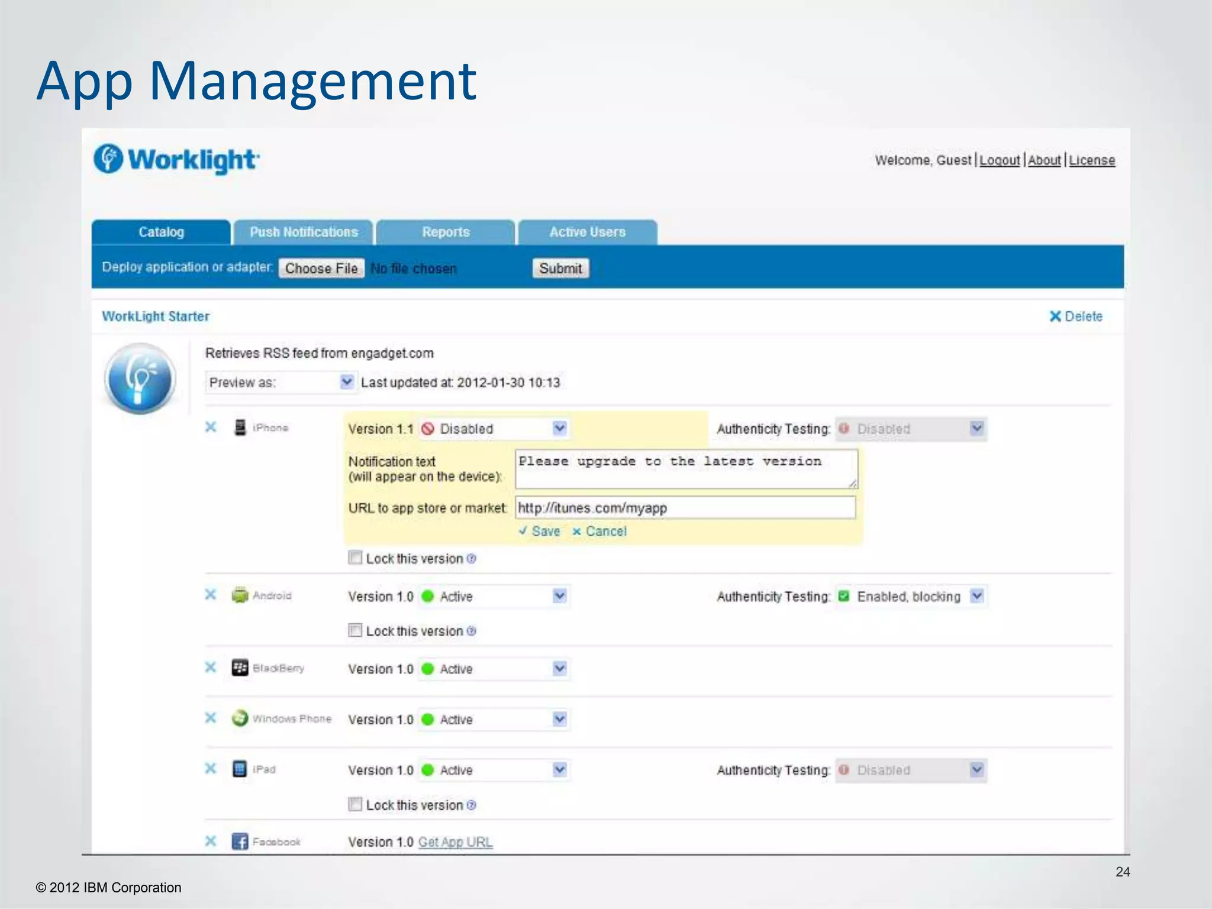Remove the iPad environment via its X icon

[x=211, y=768]
